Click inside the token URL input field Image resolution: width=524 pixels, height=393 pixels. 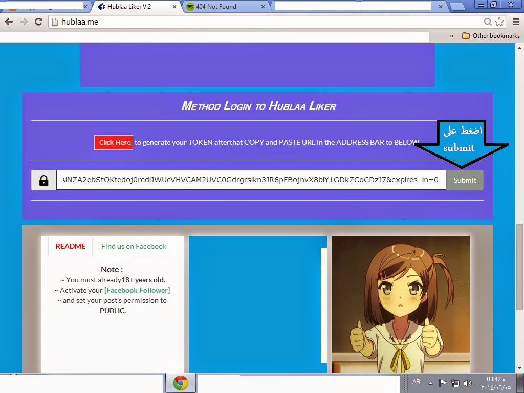251,180
